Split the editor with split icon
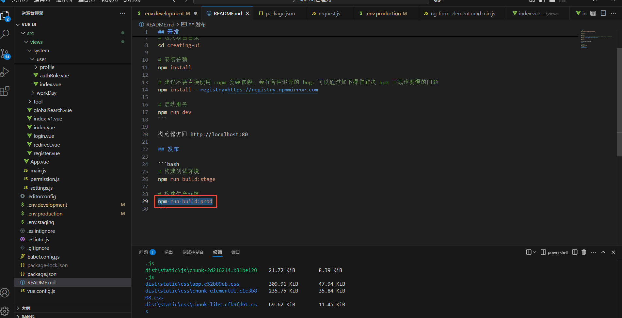 (x=603, y=13)
